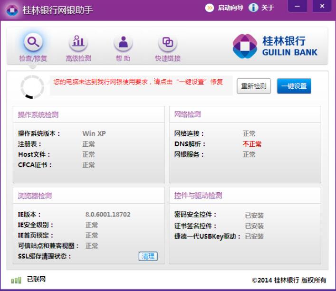Click 已安装 status for 密码安全控件
This screenshot has height=291, width=336.
click(x=254, y=216)
